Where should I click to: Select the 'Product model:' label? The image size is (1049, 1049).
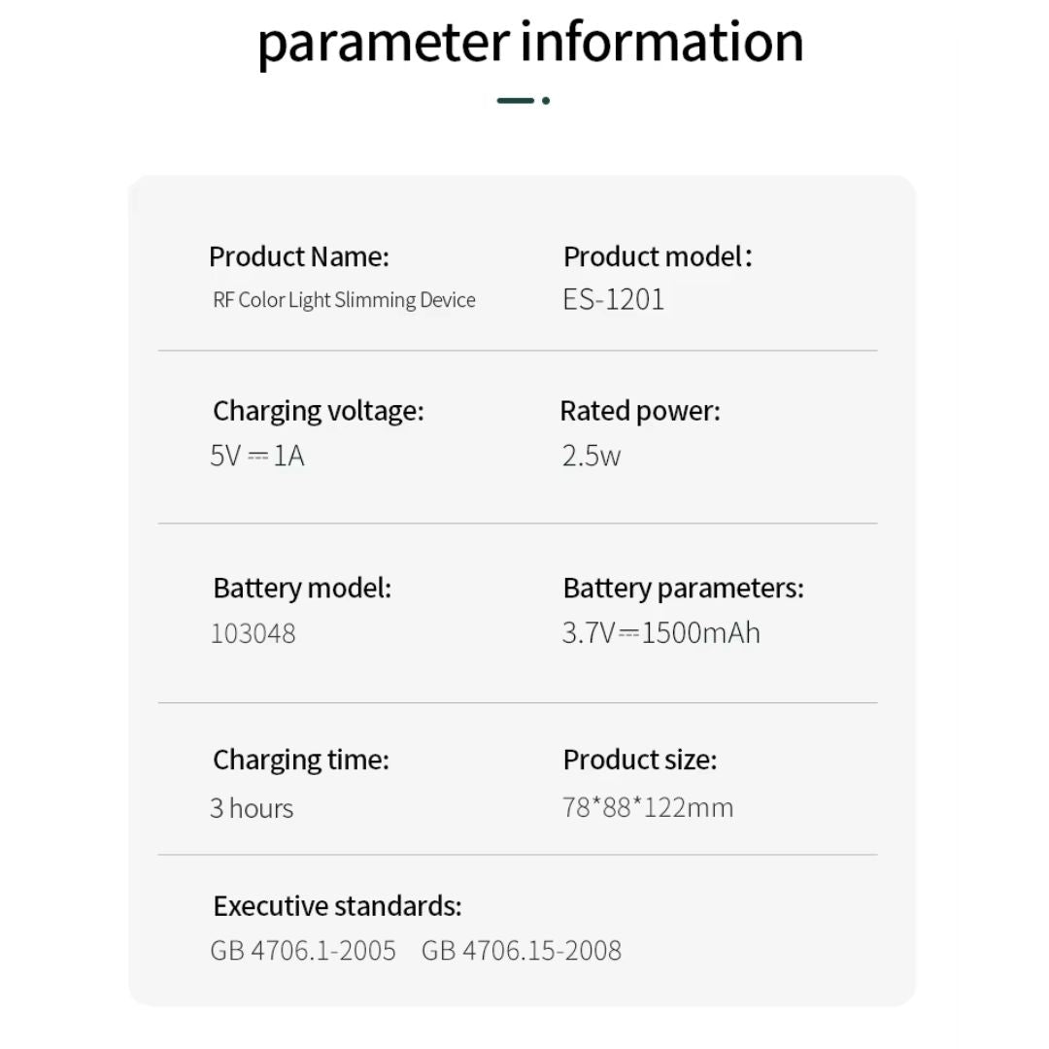pyautogui.click(x=658, y=257)
